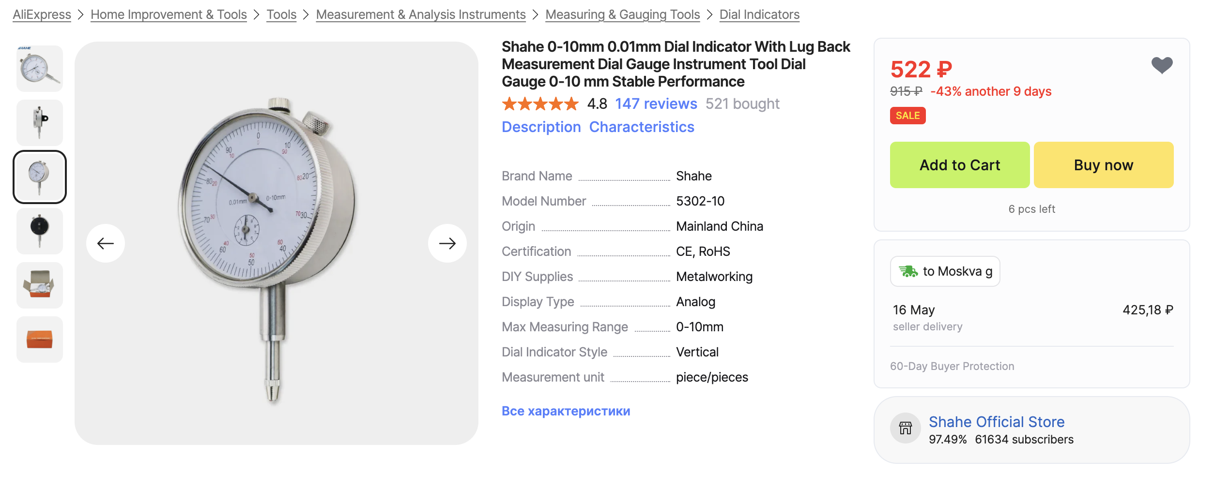Viewport: 1230px width, 502px height.
Task: Click the orange star rating
Action: (540, 103)
